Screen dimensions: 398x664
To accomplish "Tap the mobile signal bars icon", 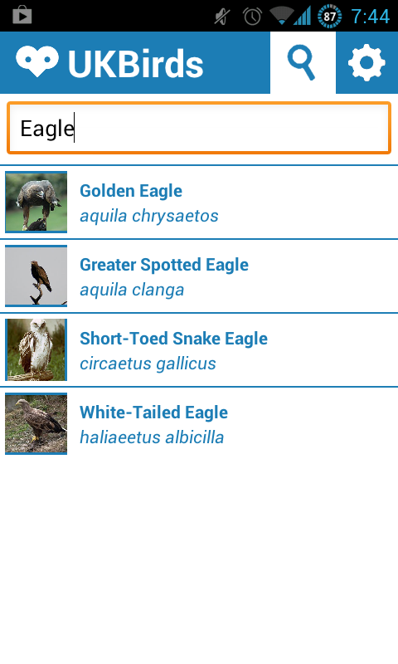I will 303,16.
